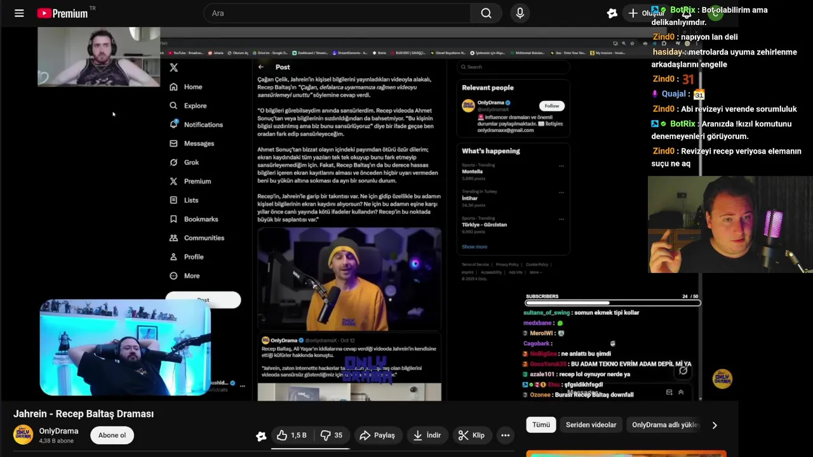Screen dimensions: 813x457
Task: Open options for Montella trend
Action: point(561,166)
